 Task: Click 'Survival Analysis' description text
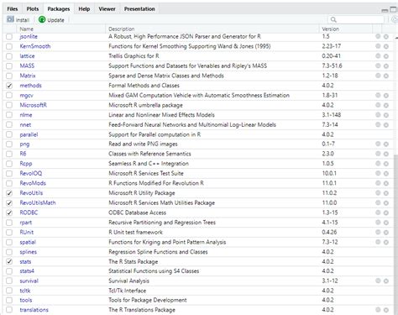(x=128, y=281)
